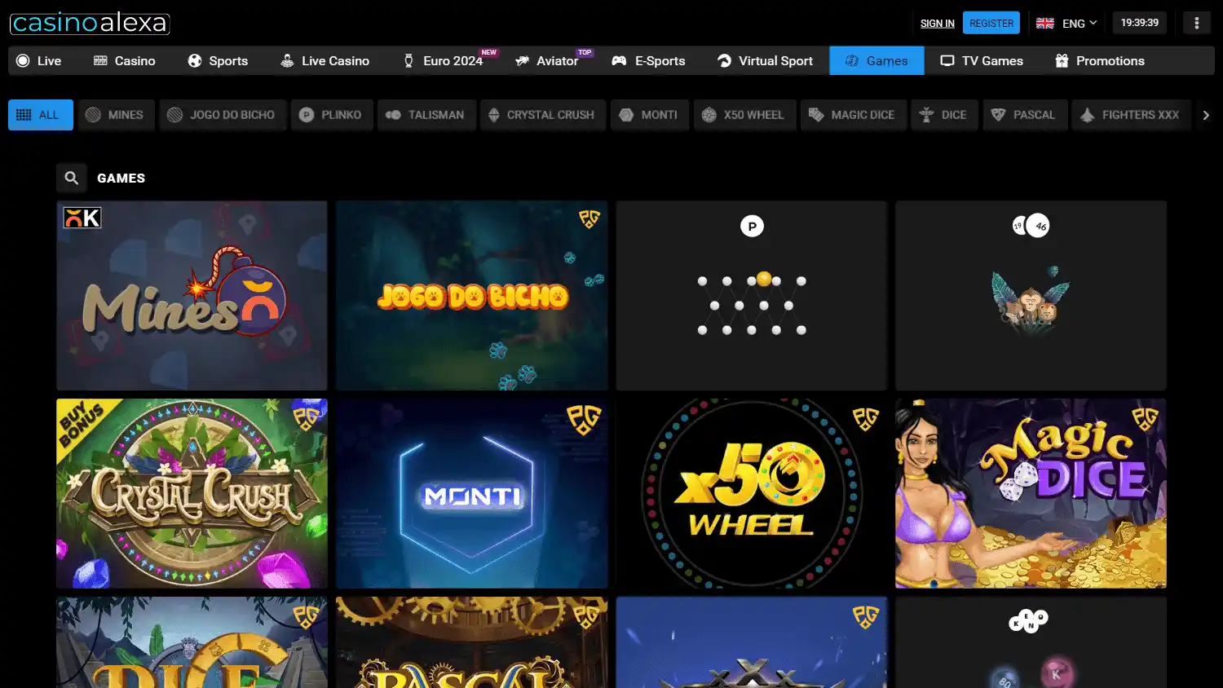Select Euro 2024 in navigation
The image size is (1223, 688).
click(x=444, y=61)
